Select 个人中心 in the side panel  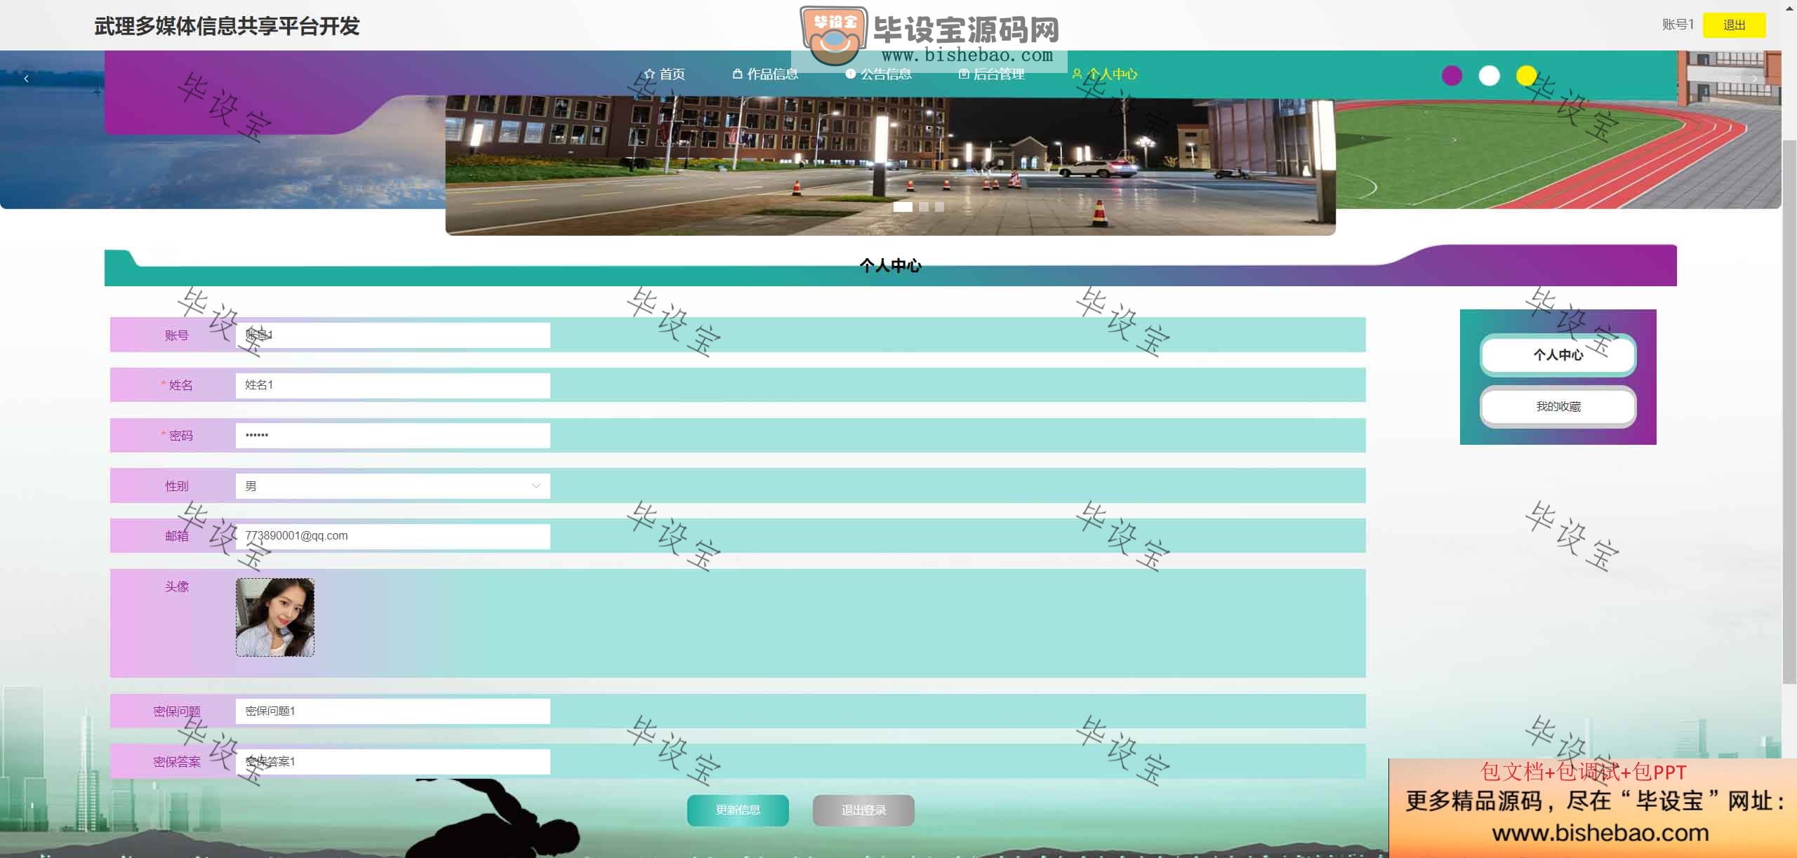click(1558, 355)
